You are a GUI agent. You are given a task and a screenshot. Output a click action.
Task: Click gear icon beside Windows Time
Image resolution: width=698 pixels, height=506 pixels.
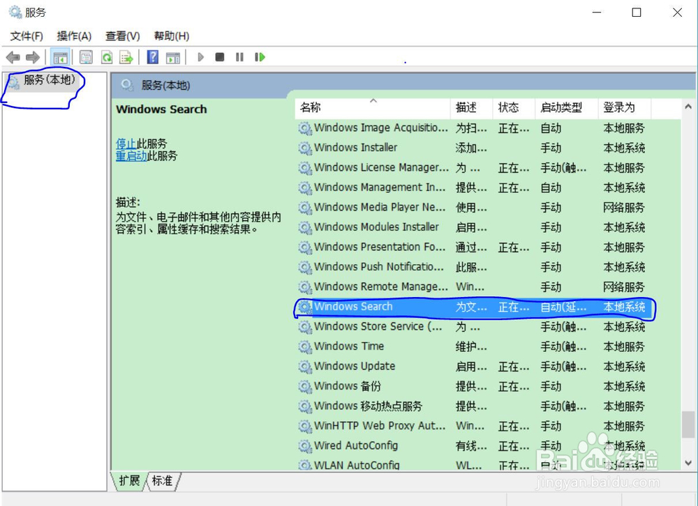click(x=305, y=347)
